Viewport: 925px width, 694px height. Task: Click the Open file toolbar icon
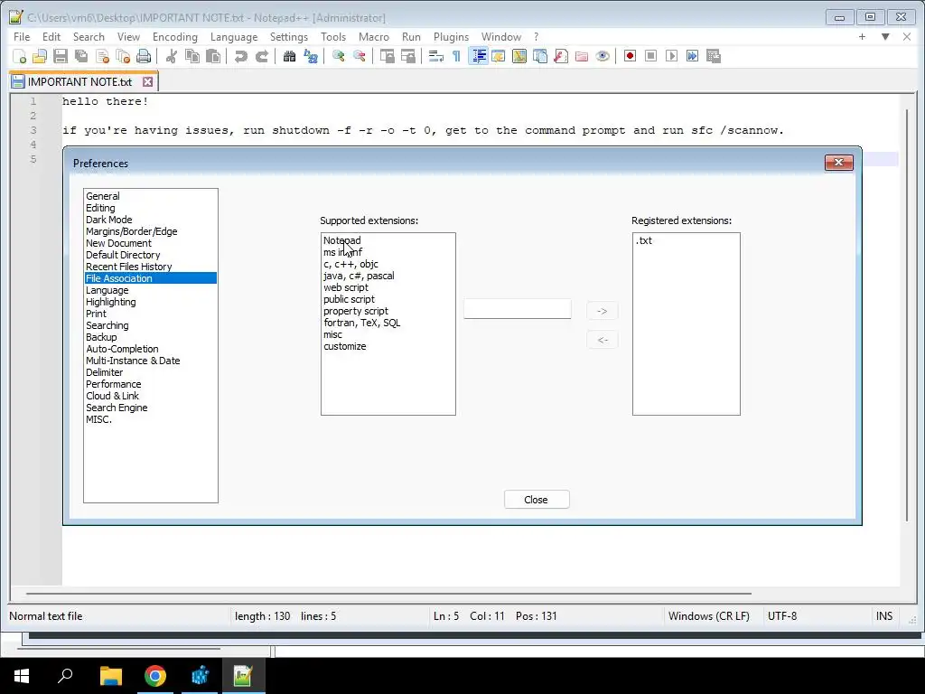click(40, 56)
